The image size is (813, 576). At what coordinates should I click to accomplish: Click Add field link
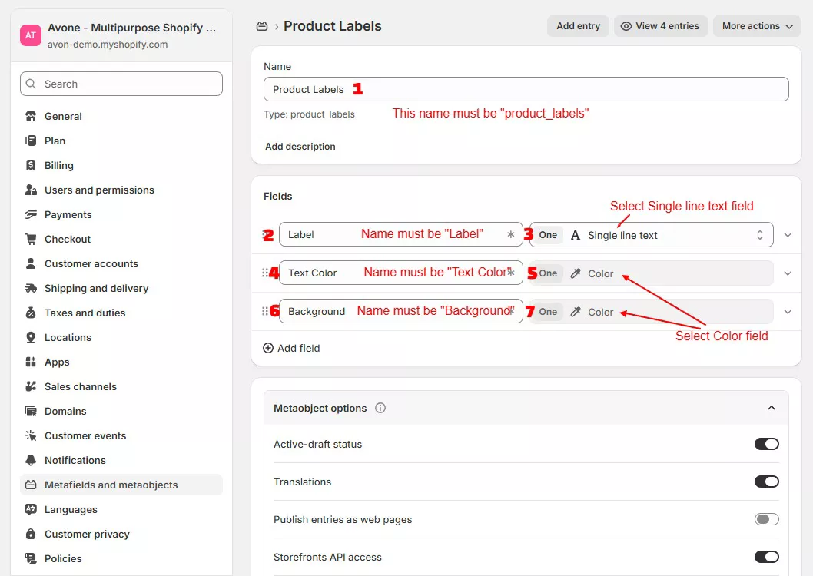point(291,348)
